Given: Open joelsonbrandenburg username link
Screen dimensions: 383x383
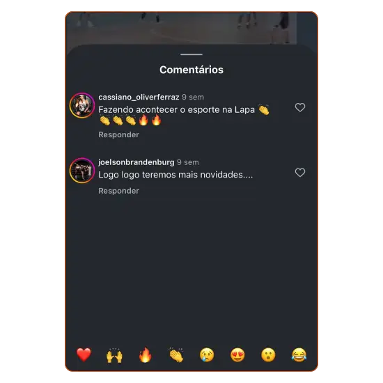Looking at the screenshot, I should click(136, 162).
